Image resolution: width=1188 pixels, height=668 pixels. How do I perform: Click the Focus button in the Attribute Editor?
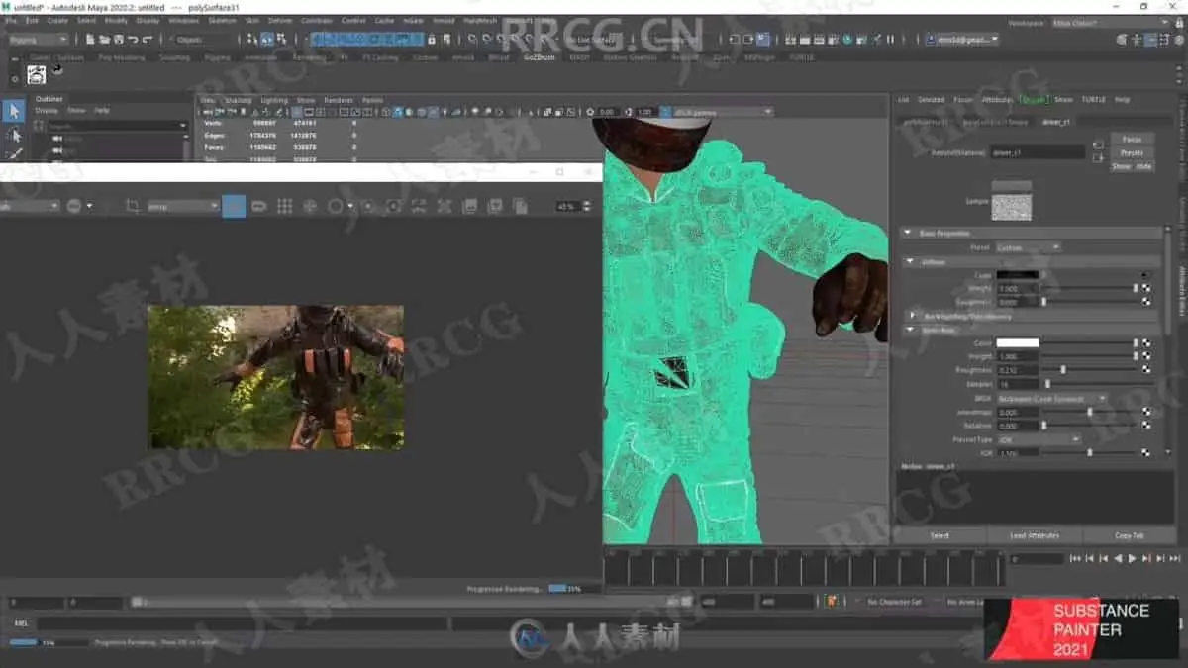coord(1132,140)
